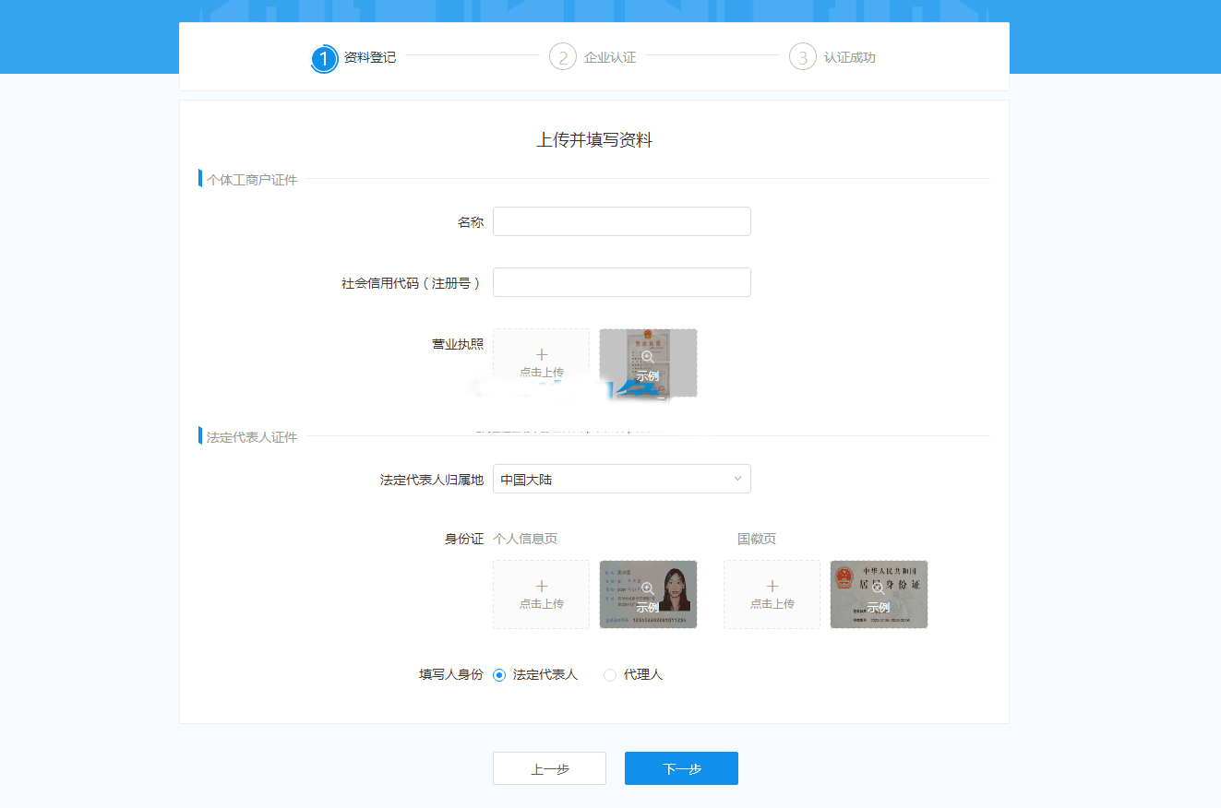
Task: Focus the 社会信用代码 input field
Action: 621,282
